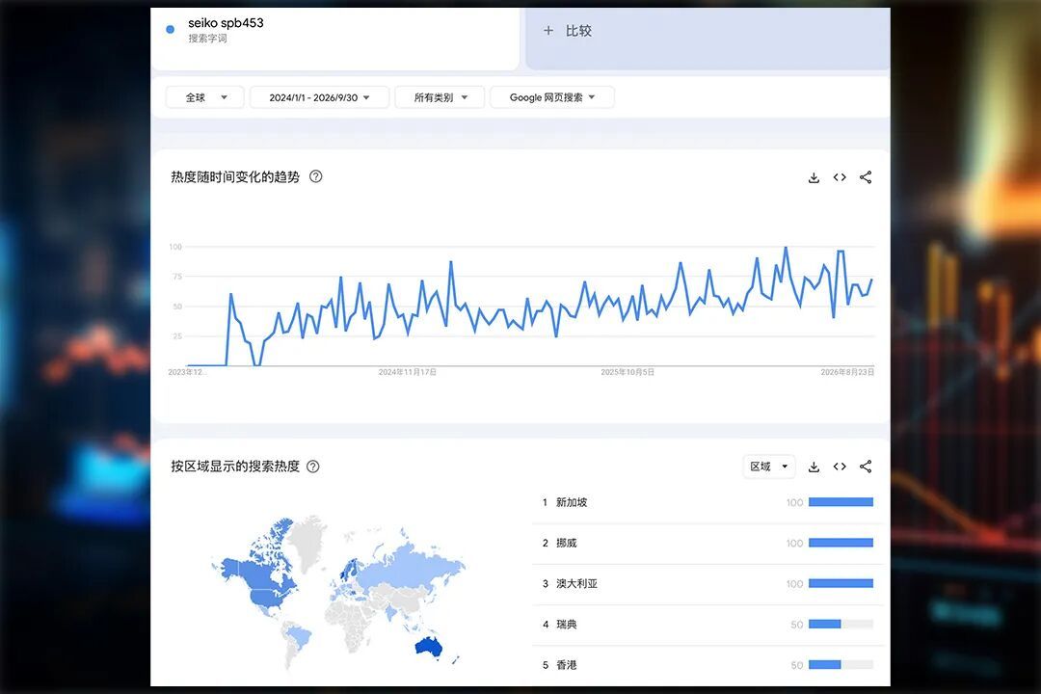The height and width of the screenshot is (694, 1041).
Task: Click the 2025年10月5日 axis label
Action: (x=627, y=372)
